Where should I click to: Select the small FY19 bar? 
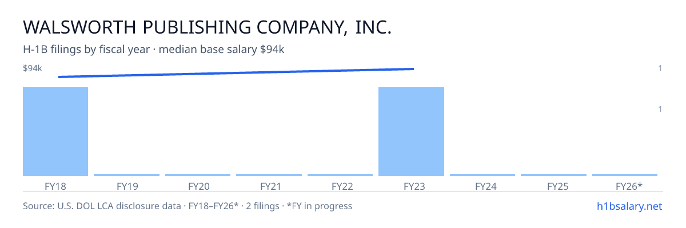tap(126, 175)
